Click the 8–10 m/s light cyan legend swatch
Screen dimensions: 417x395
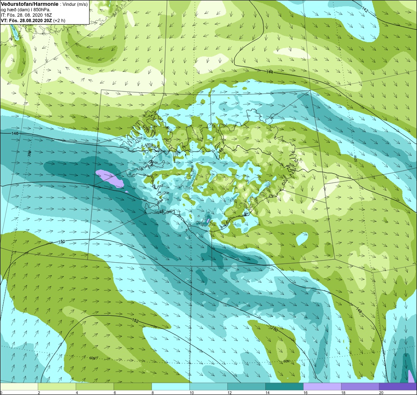pyautogui.click(x=171, y=387)
